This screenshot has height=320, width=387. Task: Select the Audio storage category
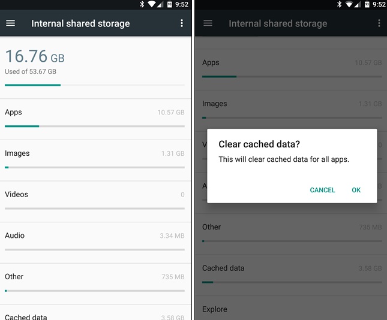coord(95,243)
